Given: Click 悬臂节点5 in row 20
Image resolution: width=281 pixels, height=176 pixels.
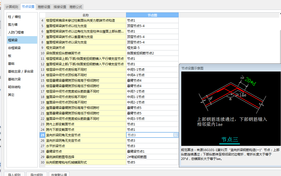Looking at the screenshot, I should [152, 108].
